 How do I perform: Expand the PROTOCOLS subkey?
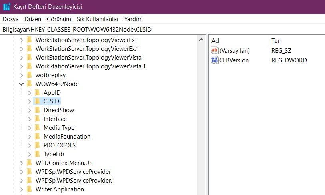(x=30, y=145)
